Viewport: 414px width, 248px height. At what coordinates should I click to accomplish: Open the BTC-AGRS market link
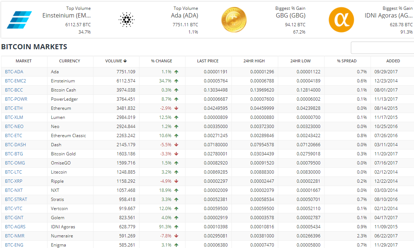(x=15, y=226)
